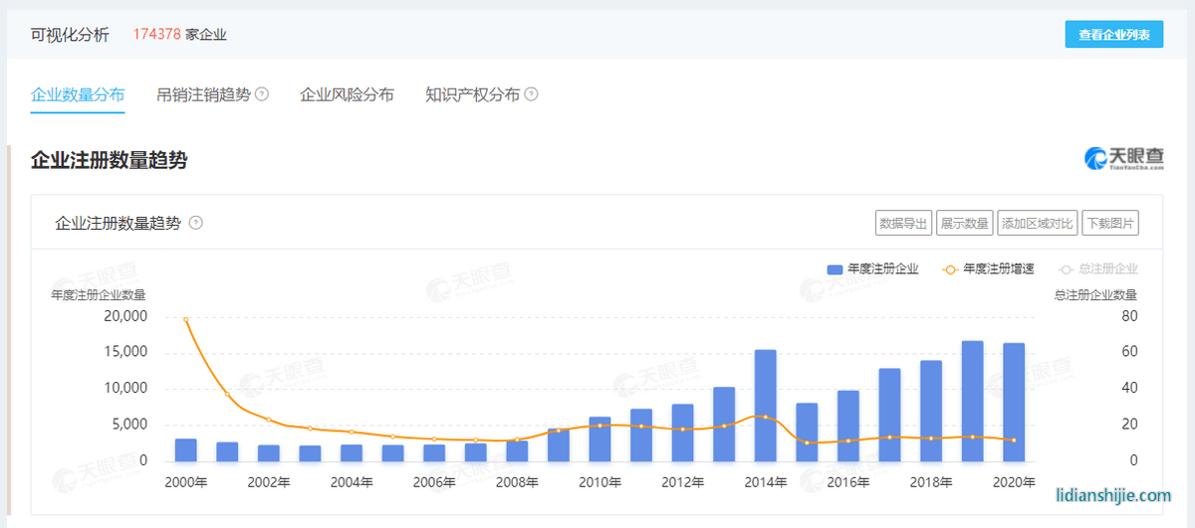Click help icon beside 知识产权分布 tab
Viewport: 1195px width, 528px height.
532,94
